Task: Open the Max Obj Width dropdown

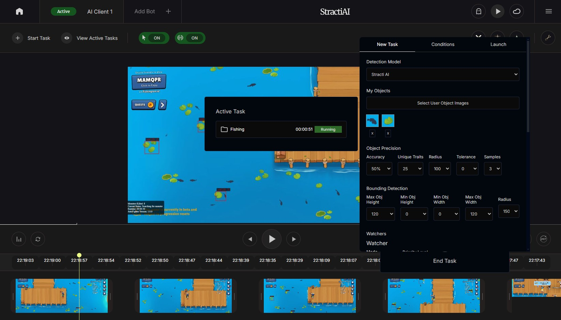Action: [479, 214]
